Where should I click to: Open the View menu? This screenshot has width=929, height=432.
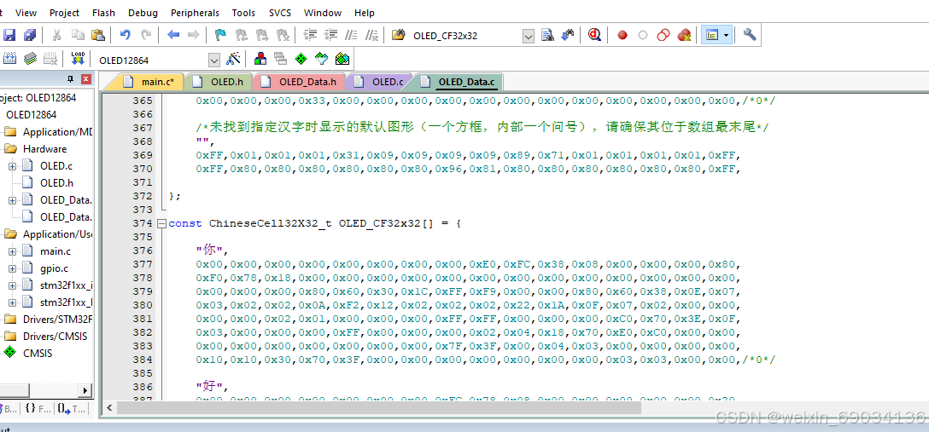26,13
